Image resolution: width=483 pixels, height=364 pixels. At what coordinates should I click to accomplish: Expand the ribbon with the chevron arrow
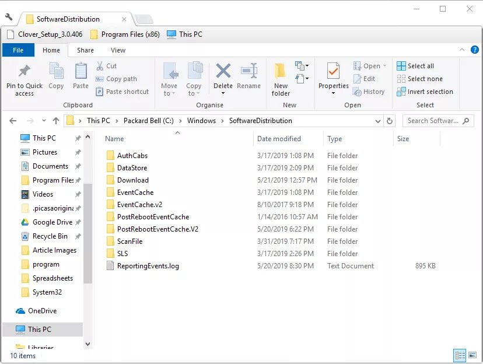pos(461,50)
